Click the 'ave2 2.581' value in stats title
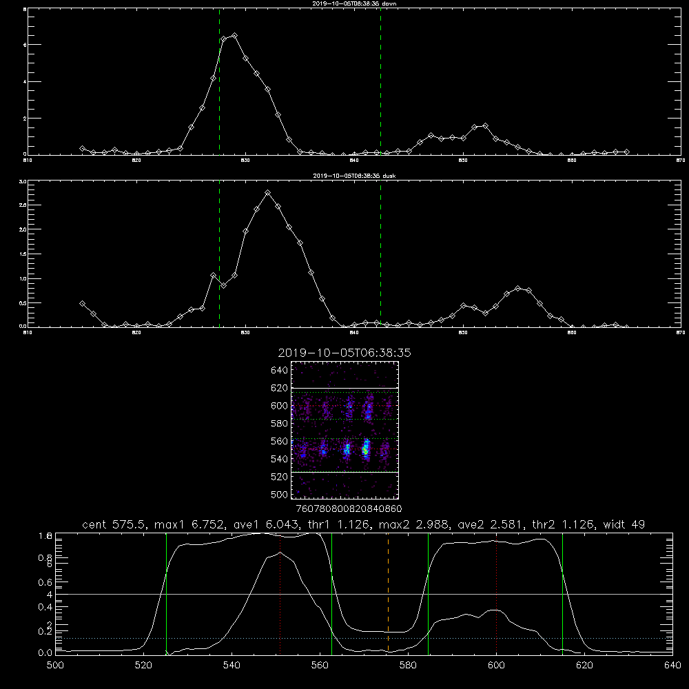This screenshot has height=689, width=689. click(491, 524)
